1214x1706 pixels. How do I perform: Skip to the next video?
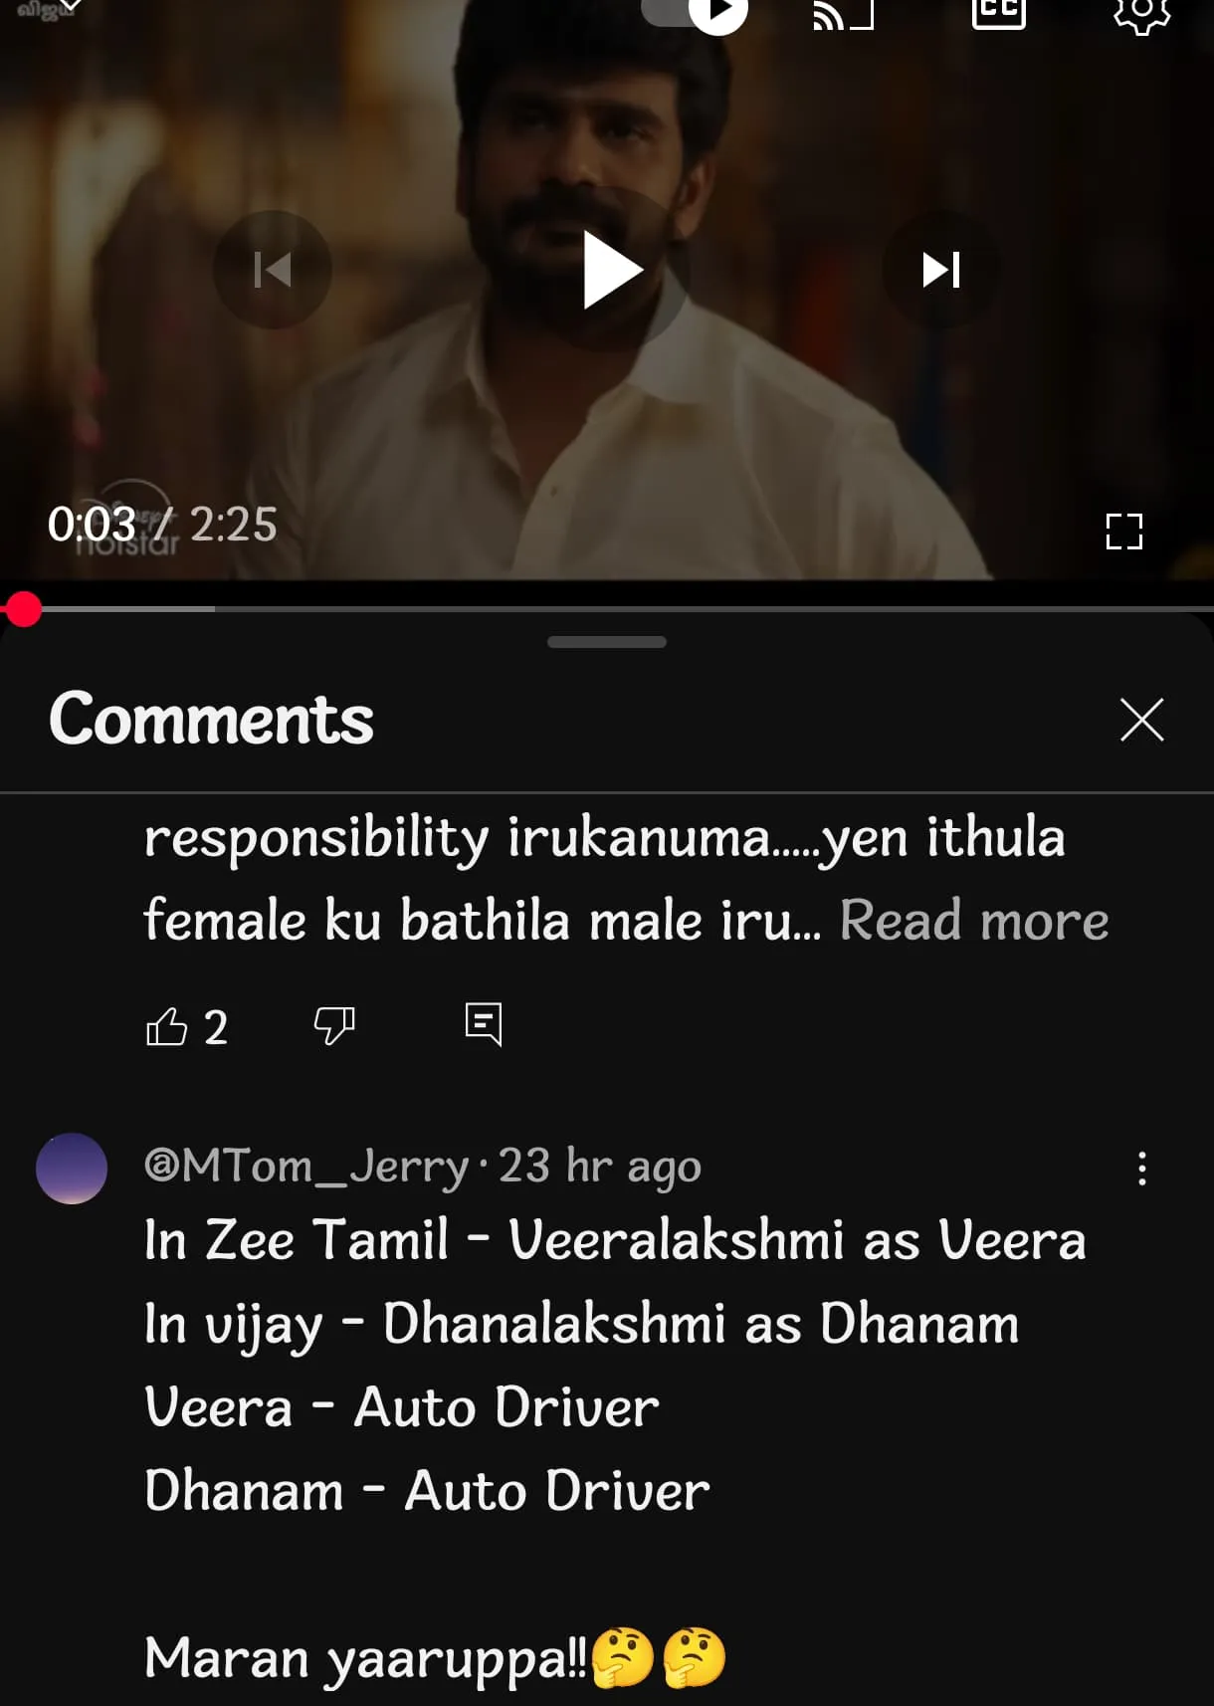pos(941,270)
